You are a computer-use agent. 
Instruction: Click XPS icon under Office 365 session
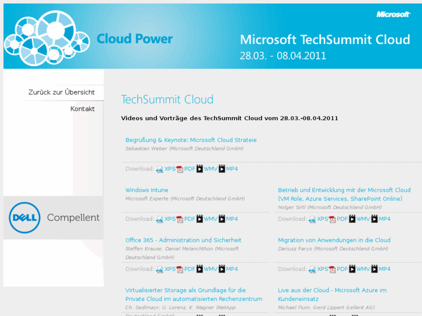pos(160,269)
